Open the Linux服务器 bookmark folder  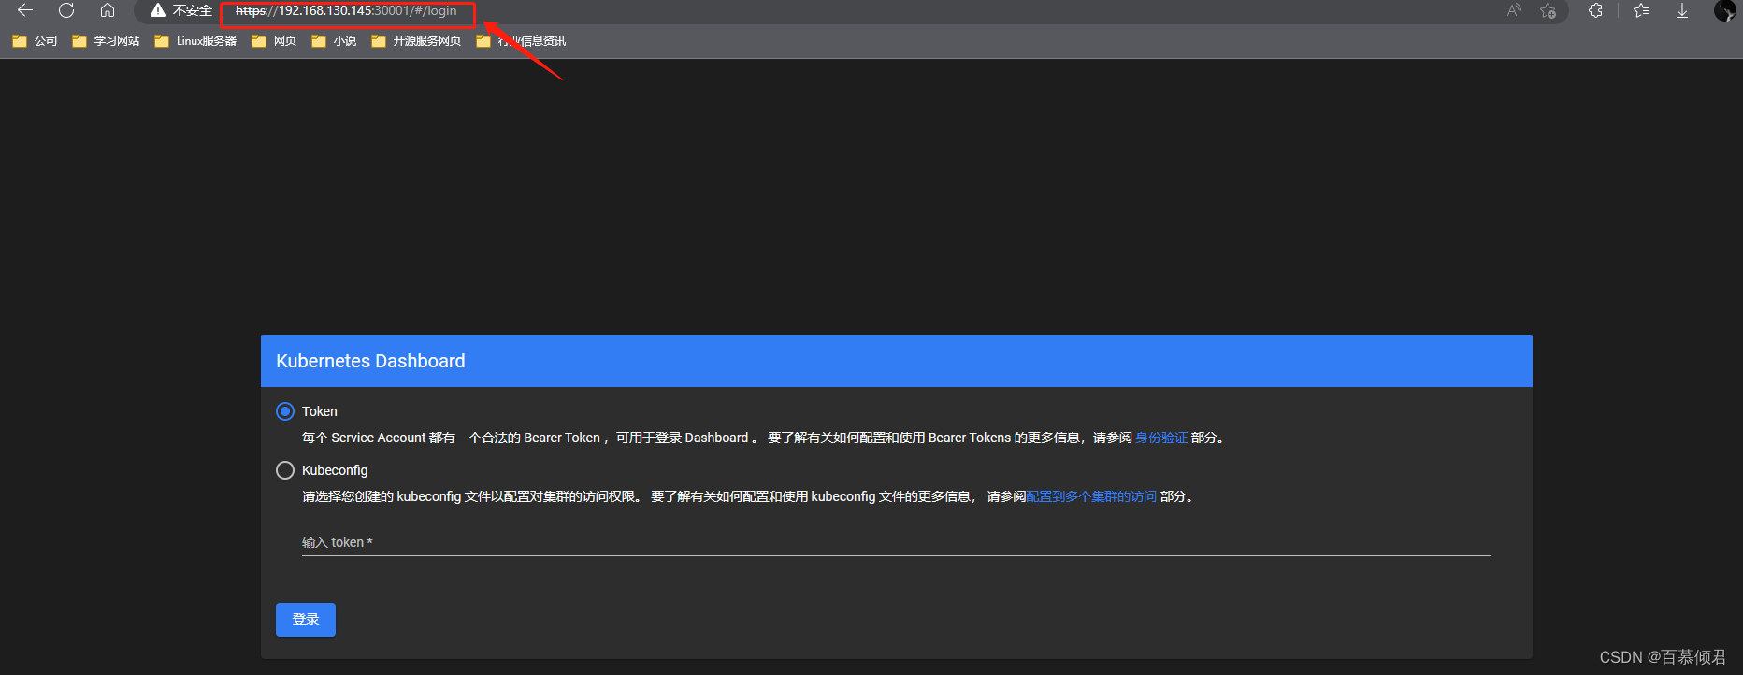(195, 41)
